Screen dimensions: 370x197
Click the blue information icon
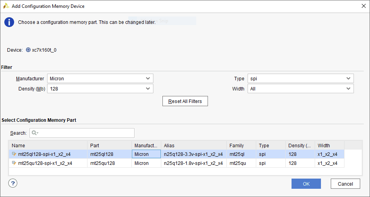(x=9, y=22)
